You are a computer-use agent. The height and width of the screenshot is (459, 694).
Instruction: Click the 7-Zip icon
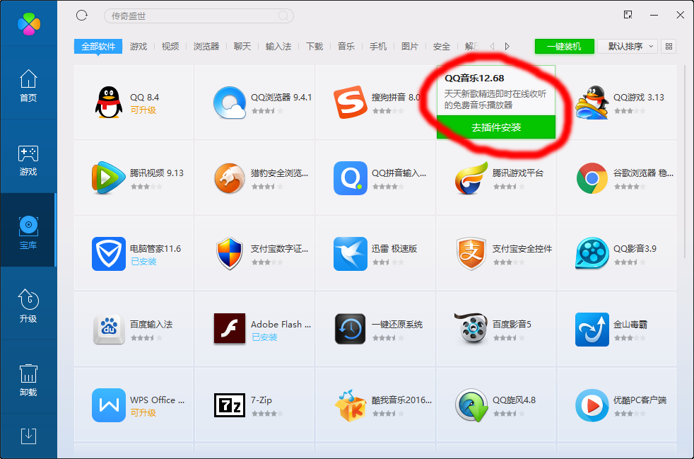[229, 405]
